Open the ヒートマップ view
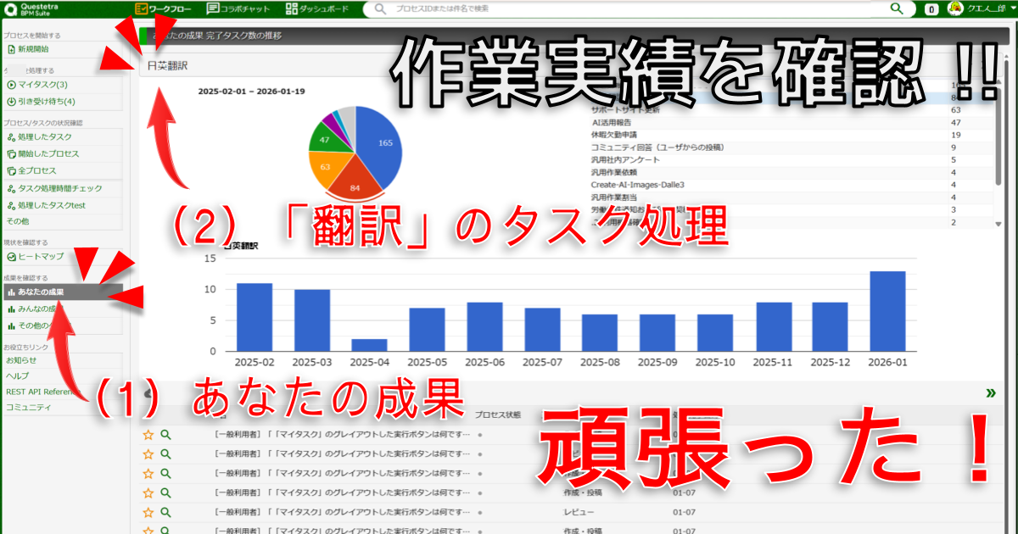This screenshot has height=534, width=1018. point(61,256)
